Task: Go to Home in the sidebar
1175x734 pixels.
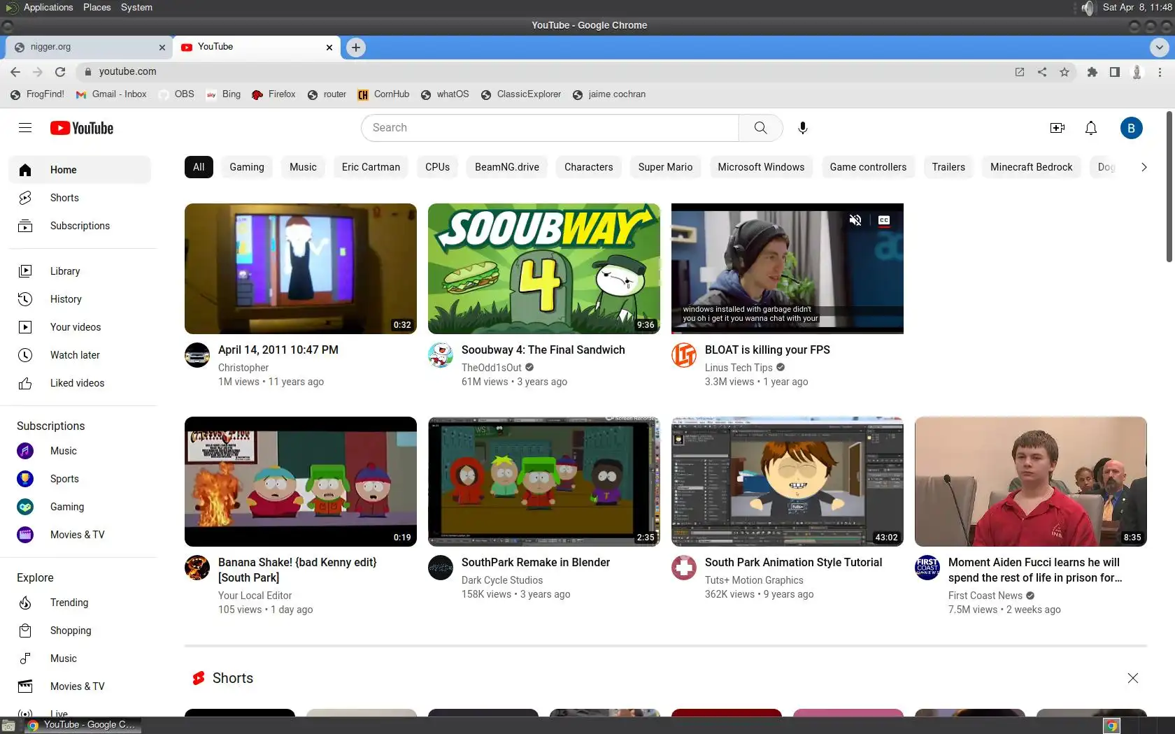Action: coord(80,170)
